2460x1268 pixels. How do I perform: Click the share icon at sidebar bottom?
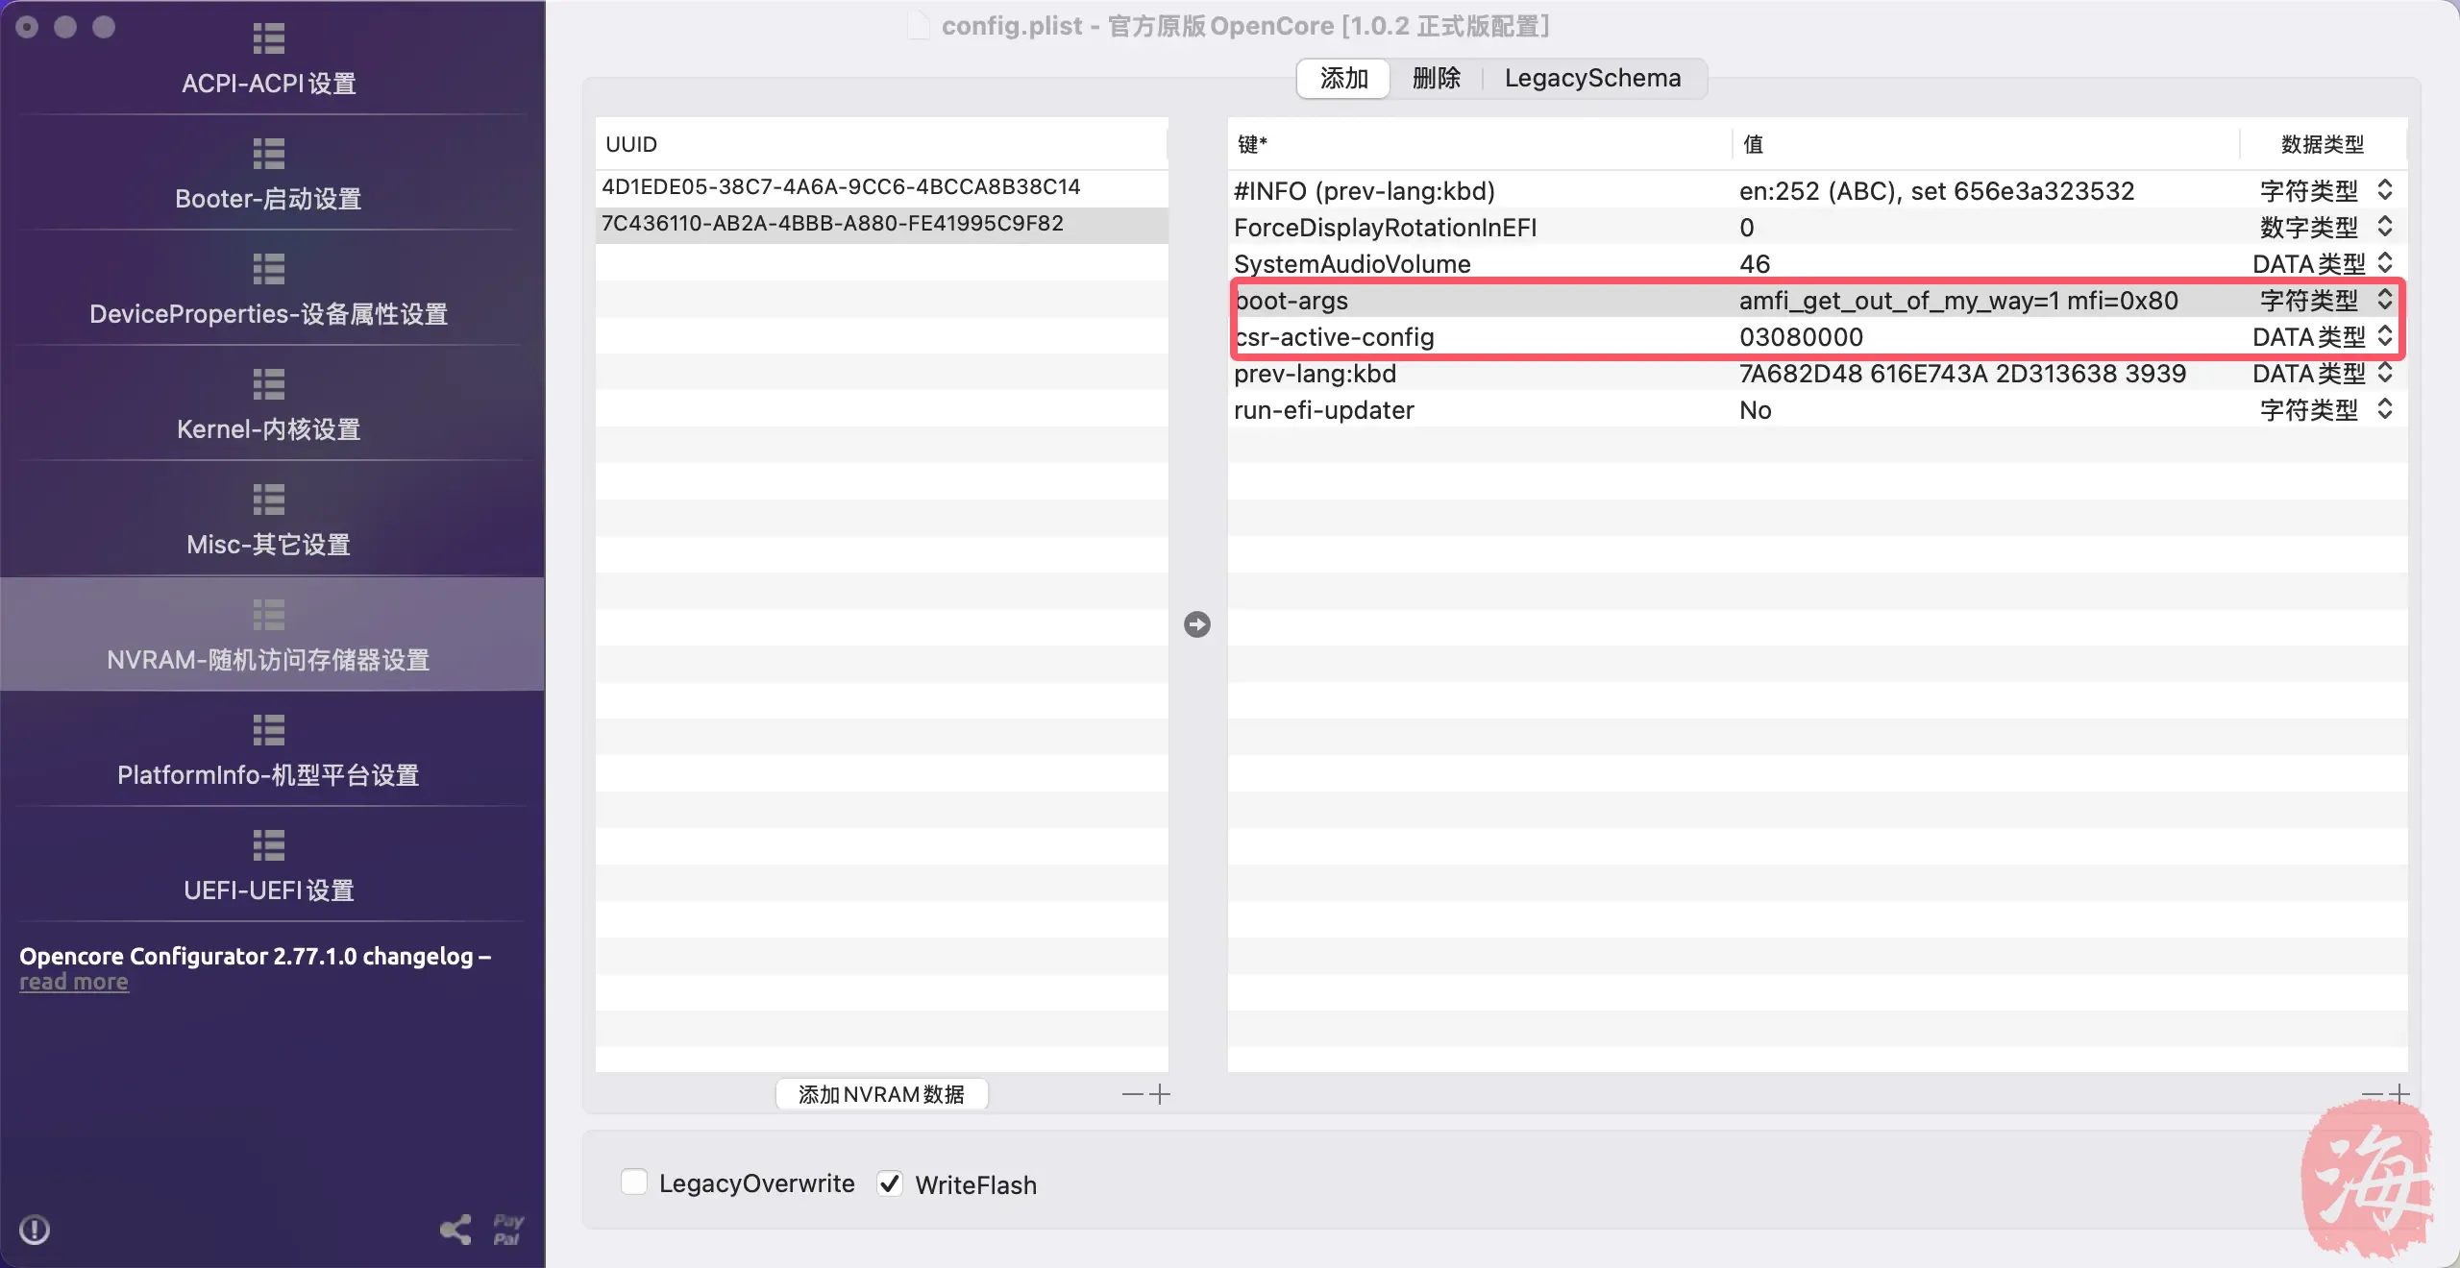click(x=455, y=1230)
